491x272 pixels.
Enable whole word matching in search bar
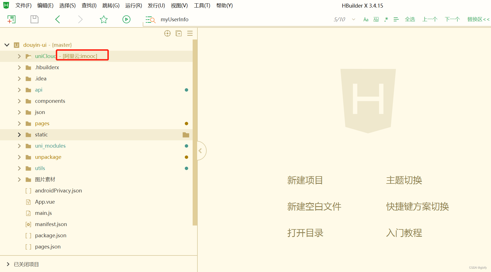(376, 19)
